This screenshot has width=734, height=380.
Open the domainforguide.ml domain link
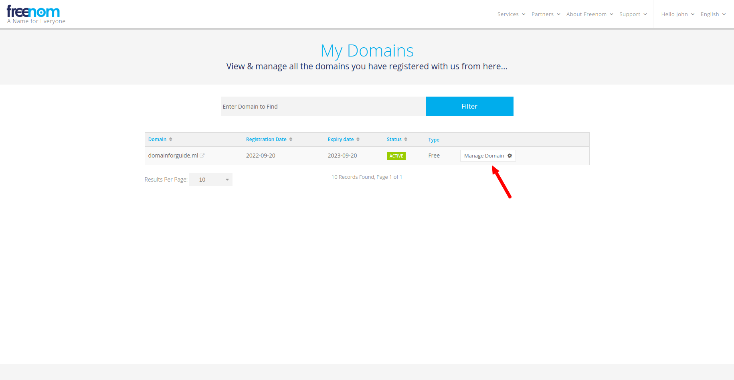(173, 156)
